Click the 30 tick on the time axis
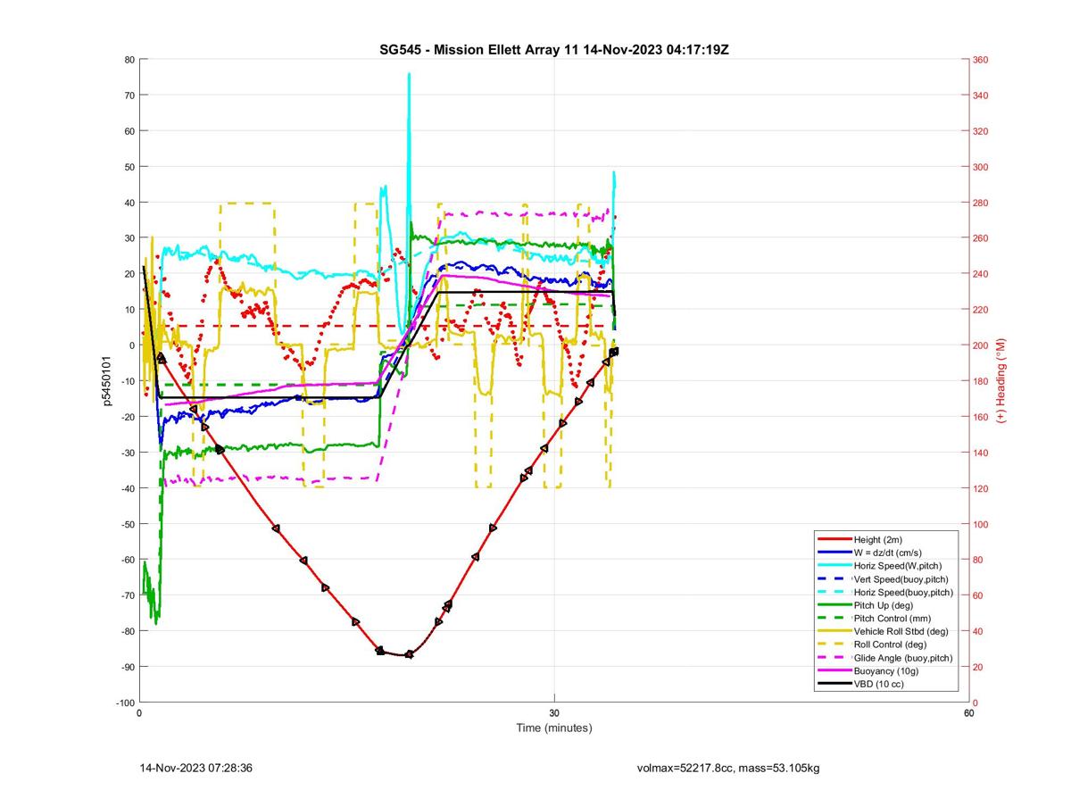 click(x=554, y=713)
